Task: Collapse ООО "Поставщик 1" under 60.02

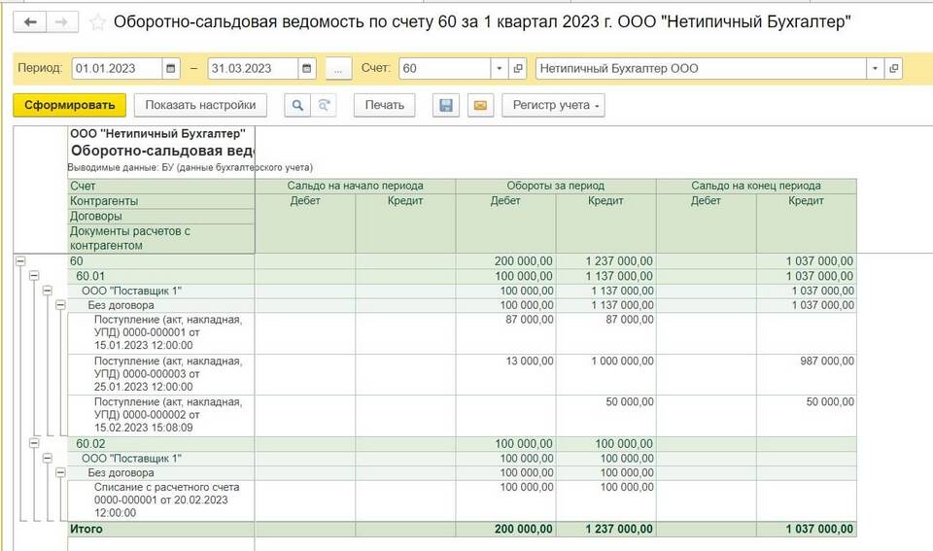Action: tap(47, 458)
